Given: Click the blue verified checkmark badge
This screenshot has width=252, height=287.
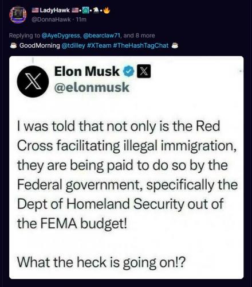Looking at the screenshot, I should point(129,72).
